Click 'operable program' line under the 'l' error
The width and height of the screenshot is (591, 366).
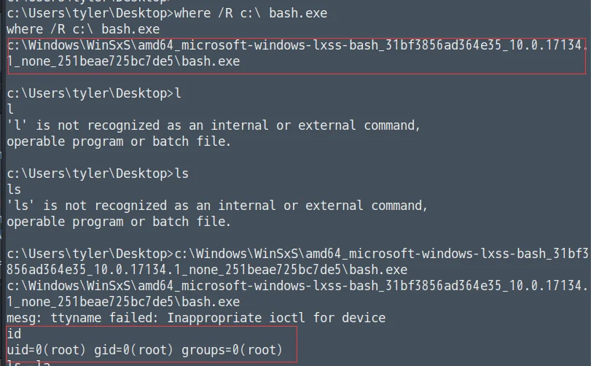click(119, 141)
